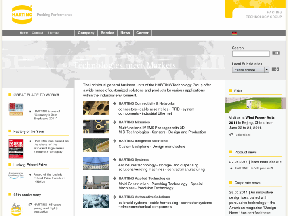Viewport: 288px width, 216px height.
Task: Focus the Search input field
Action: tap(251, 54)
